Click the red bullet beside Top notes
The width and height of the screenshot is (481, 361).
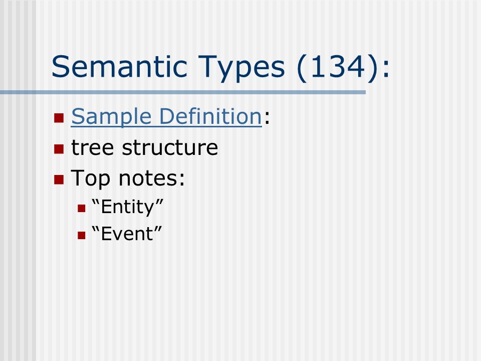[x=59, y=179]
